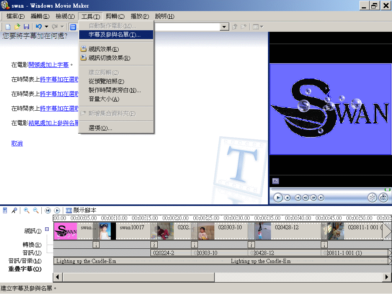The height and width of the screenshot is (294, 392).
Task: Open an existing project file
Action: 16,26
